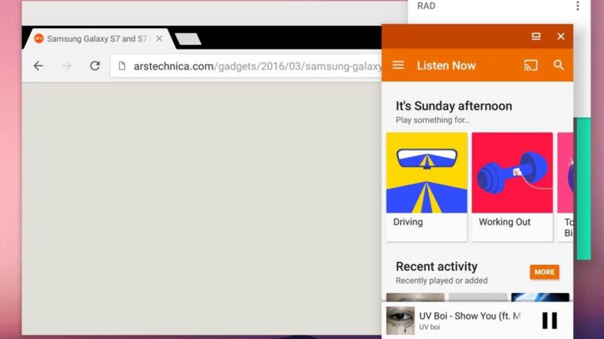This screenshot has height=339, width=604.
Task: Reload the arstechnica.com page
Action: click(94, 66)
